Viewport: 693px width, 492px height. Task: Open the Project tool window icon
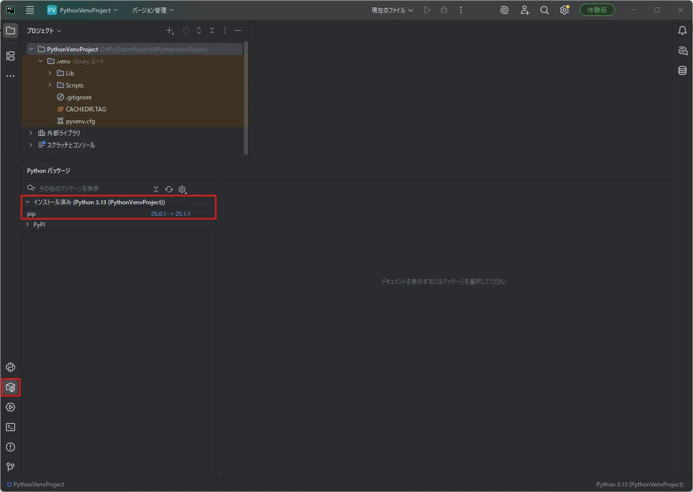click(10, 30)
